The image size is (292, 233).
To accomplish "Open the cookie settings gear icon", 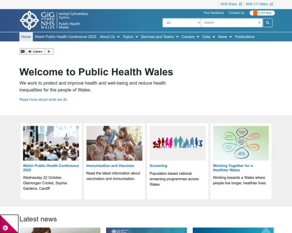I will (x=5, y=228).
